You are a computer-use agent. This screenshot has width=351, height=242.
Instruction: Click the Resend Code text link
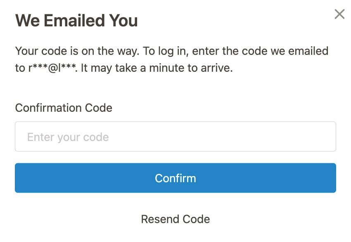coord(175,219)
